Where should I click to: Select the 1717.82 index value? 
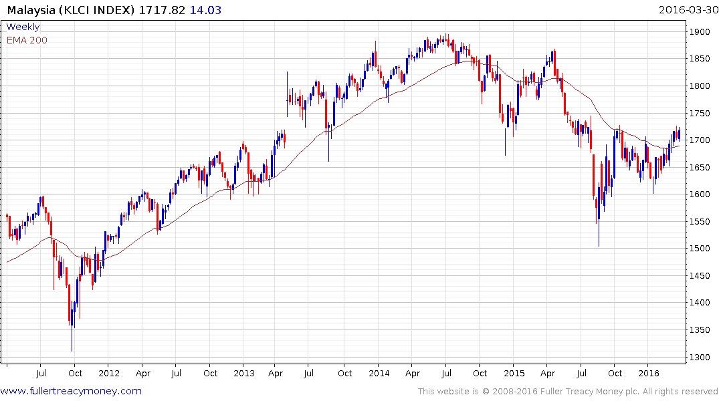162,10
